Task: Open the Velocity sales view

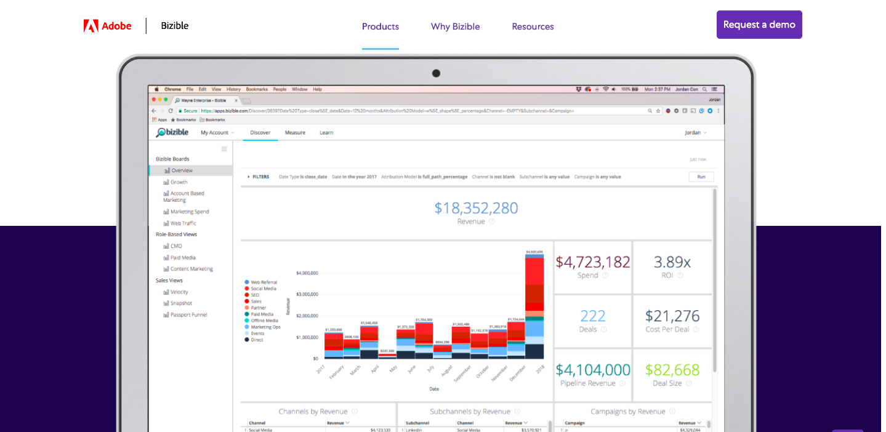Action: click(x=175, y=292)
